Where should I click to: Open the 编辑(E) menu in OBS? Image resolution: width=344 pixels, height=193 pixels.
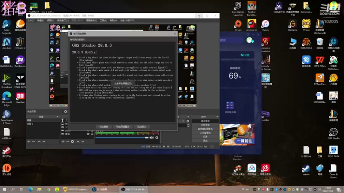(x=40, y=21)
